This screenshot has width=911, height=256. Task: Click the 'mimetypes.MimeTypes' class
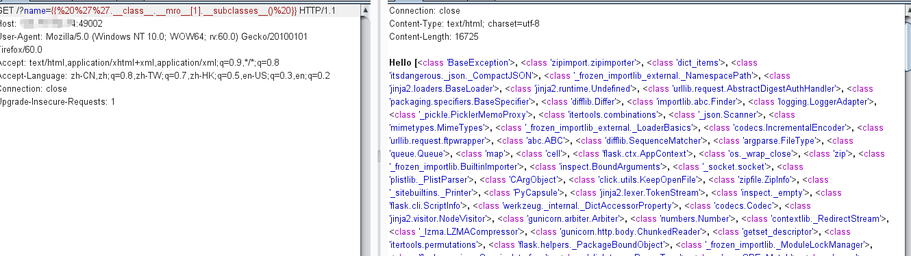[x=435, y=127]
